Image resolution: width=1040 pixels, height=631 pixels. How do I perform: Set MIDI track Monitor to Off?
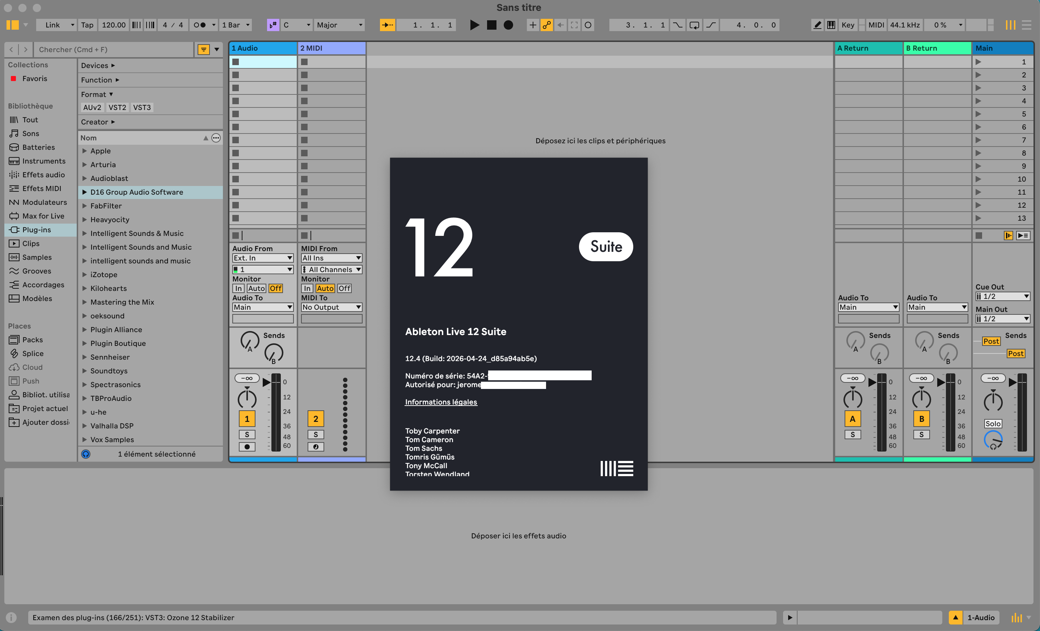click(344, 288)
